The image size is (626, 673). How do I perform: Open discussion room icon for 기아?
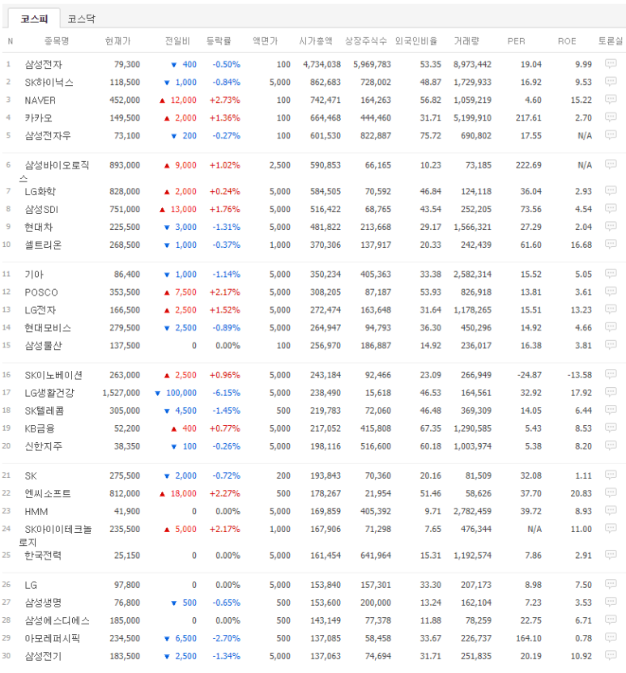pos(610,274)
